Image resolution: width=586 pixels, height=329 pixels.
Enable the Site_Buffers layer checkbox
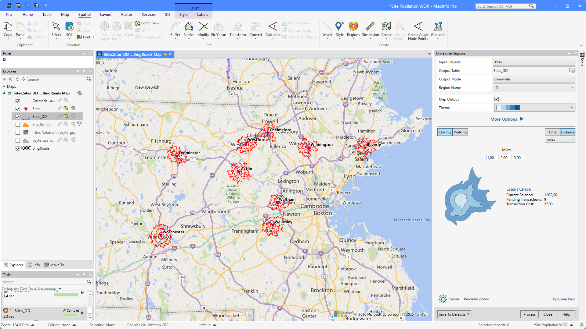click(x=18, y=125)
